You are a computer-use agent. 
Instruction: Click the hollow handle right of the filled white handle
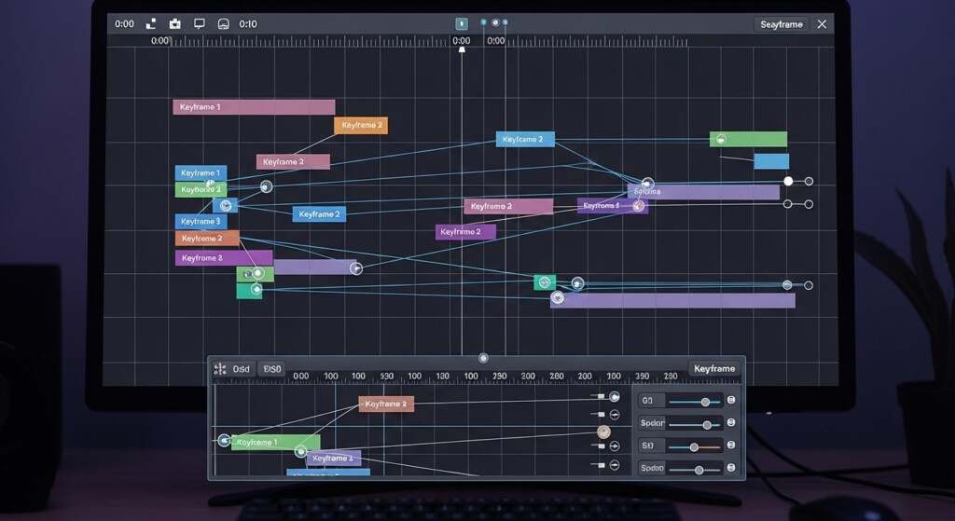(809, 182)
